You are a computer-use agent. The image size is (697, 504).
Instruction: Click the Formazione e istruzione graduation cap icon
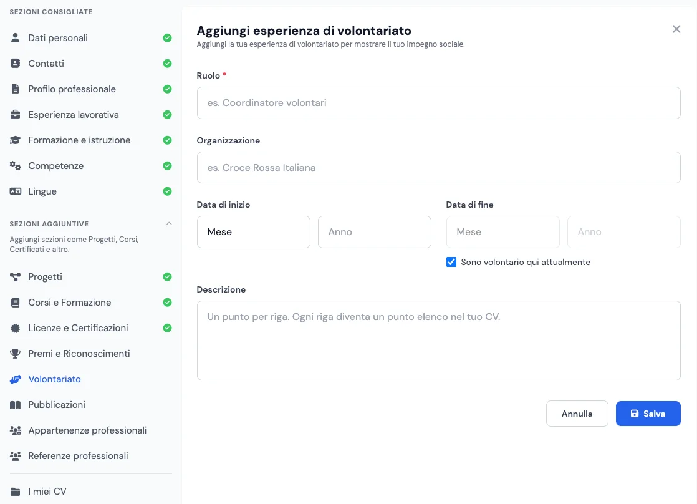pos(15,140)
